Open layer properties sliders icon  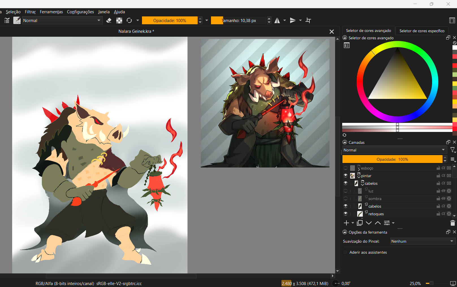[387, 223]
